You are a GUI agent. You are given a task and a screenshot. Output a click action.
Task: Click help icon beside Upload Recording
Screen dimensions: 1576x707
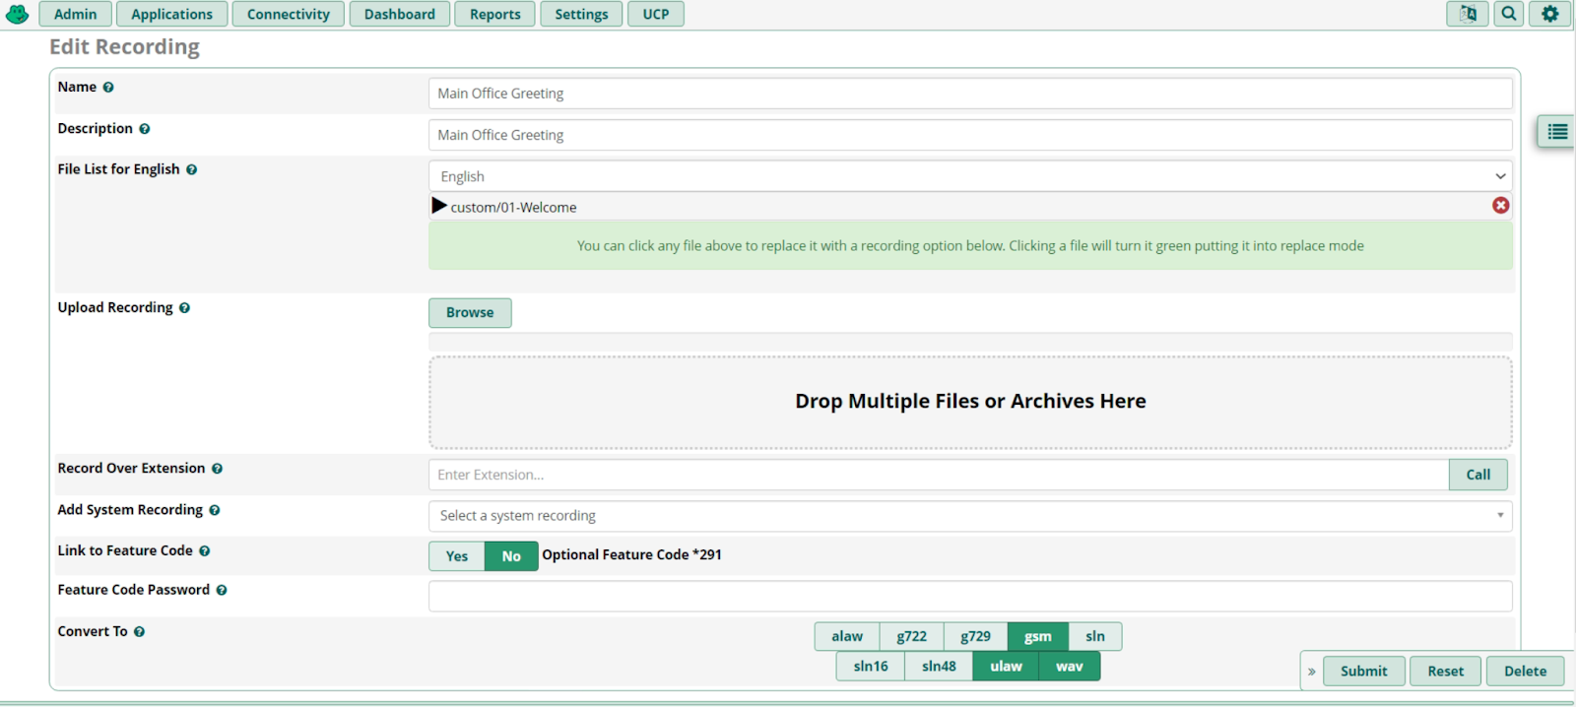click(x=184, y=308)
